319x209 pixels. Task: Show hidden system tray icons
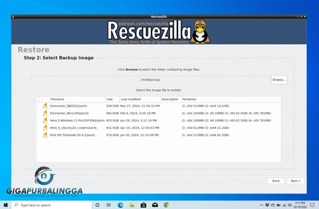(x=262, y=205)
